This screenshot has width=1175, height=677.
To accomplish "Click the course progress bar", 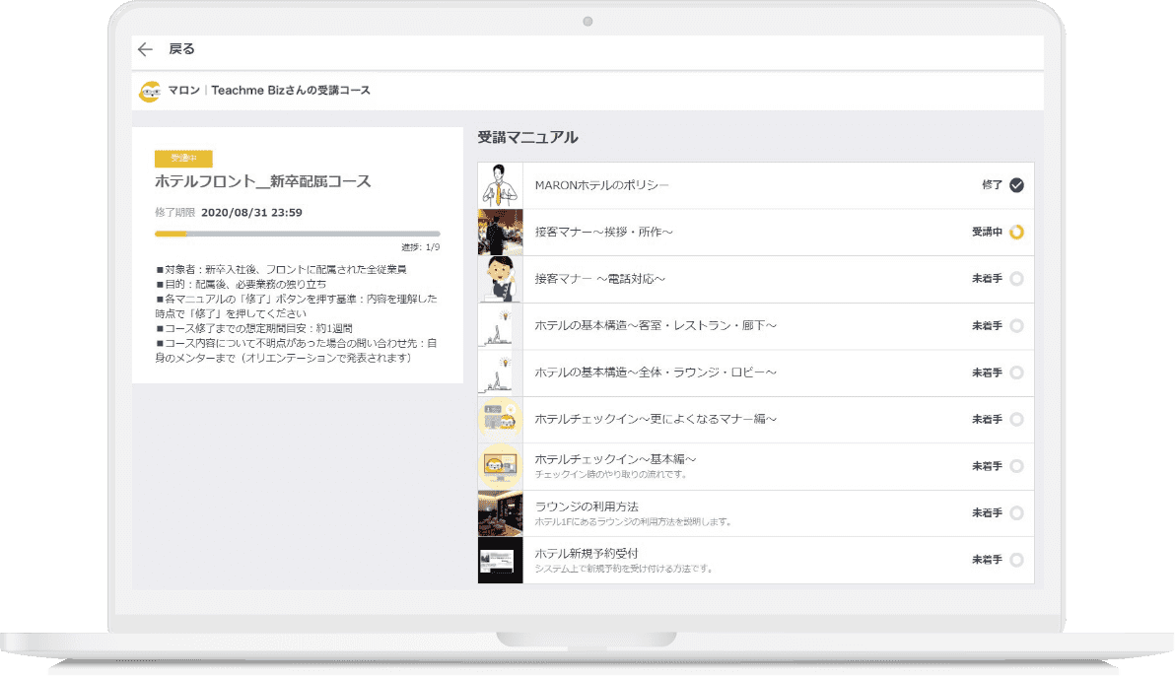I will pyautogui.click(x=297, y=234).
